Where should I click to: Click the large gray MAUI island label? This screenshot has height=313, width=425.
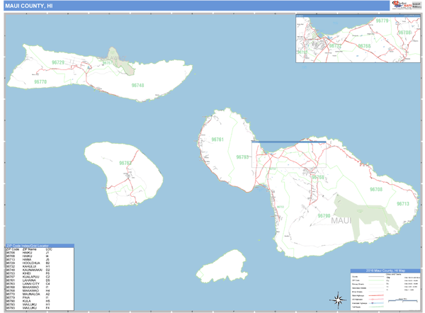pyautogui.click(x=341, y=221)
